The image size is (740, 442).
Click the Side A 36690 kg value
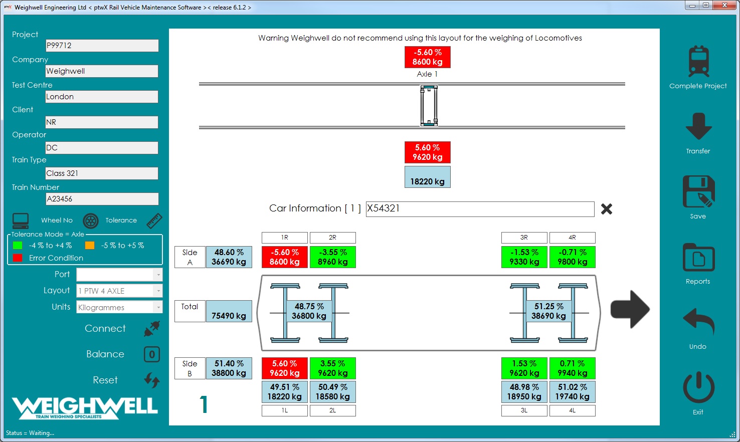coord(229,257)
